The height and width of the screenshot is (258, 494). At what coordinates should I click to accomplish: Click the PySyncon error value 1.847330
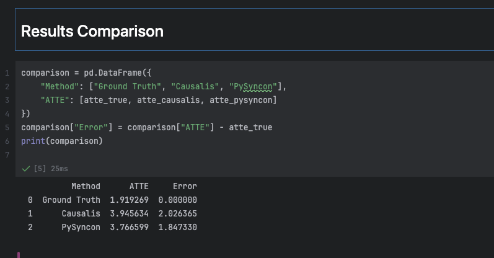point(177,227)
